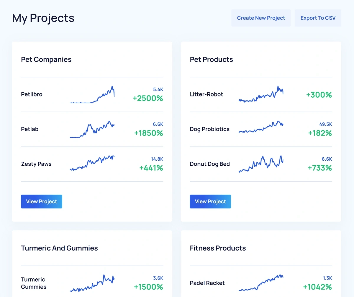
Task: Click the +2500% growth value
Action: [x=148, y=98]
